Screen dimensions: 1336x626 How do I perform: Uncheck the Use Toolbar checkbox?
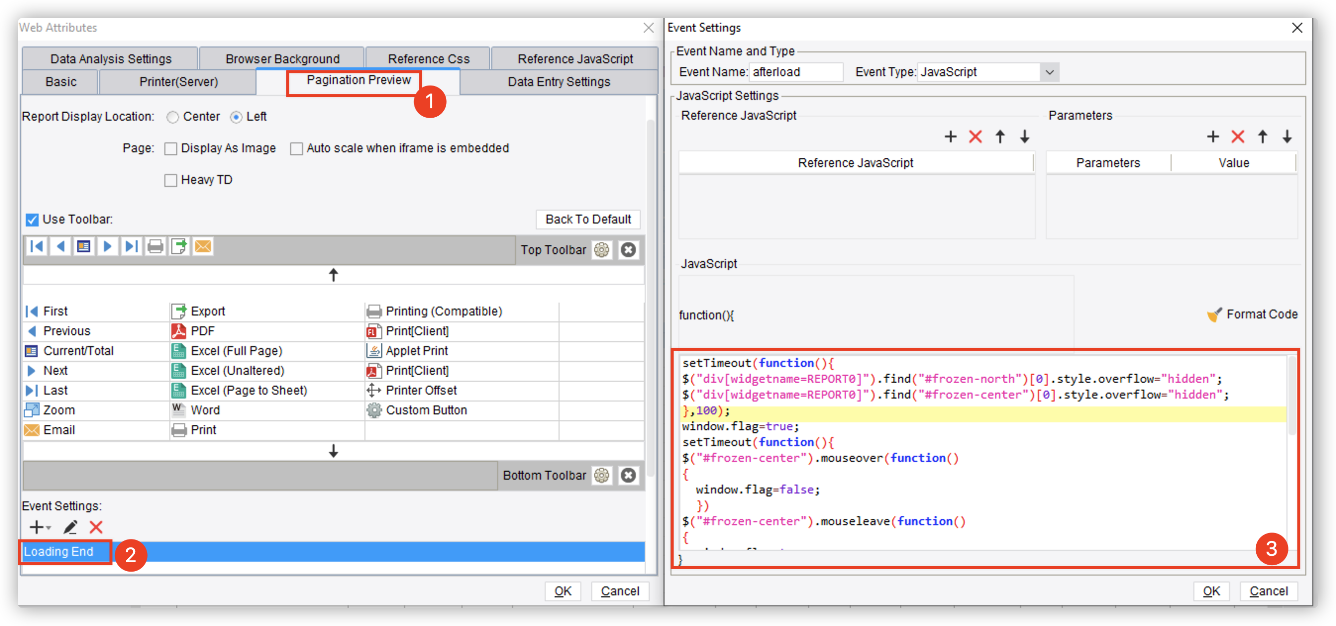click(32, 220)
